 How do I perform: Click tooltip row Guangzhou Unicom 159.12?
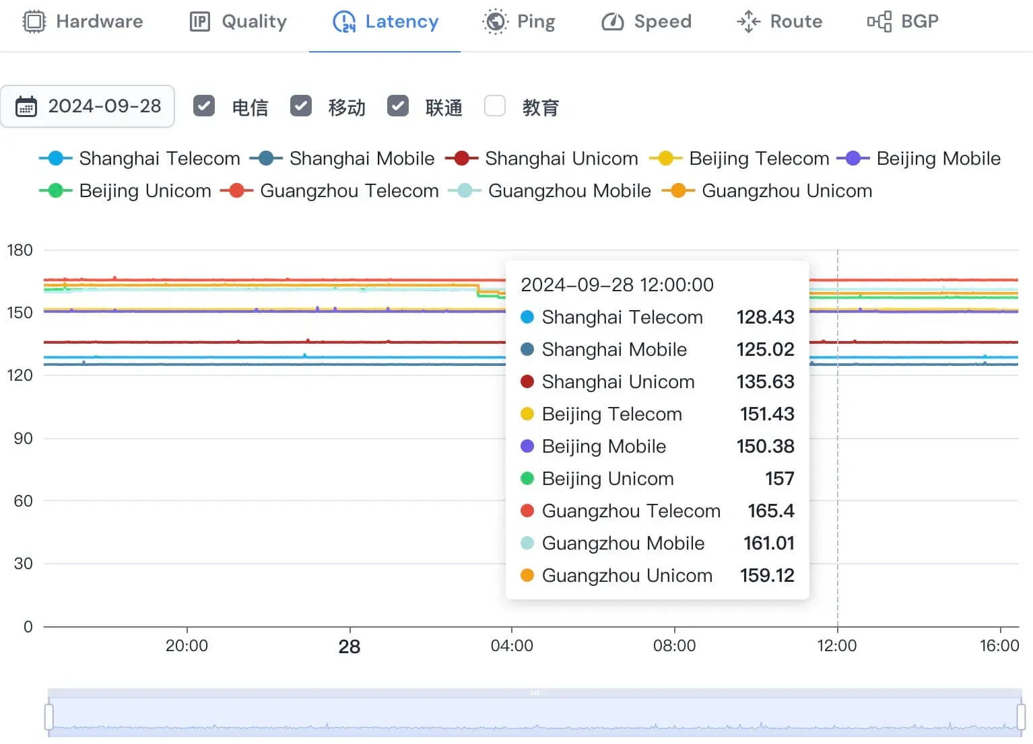tap(657, 576)
